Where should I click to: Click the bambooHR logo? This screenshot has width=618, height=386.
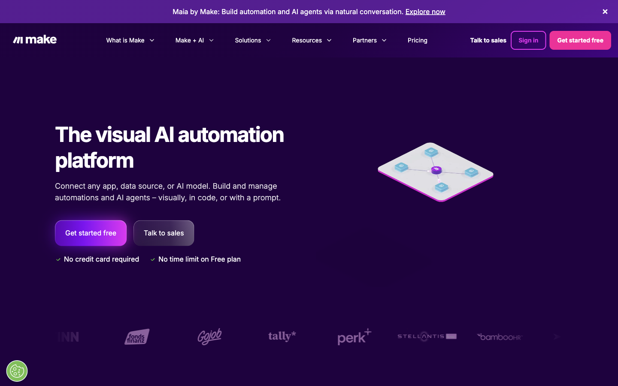point(500,337)
